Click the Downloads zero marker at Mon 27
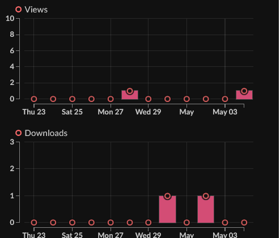The image size is (280, 238). pos(111,223)
